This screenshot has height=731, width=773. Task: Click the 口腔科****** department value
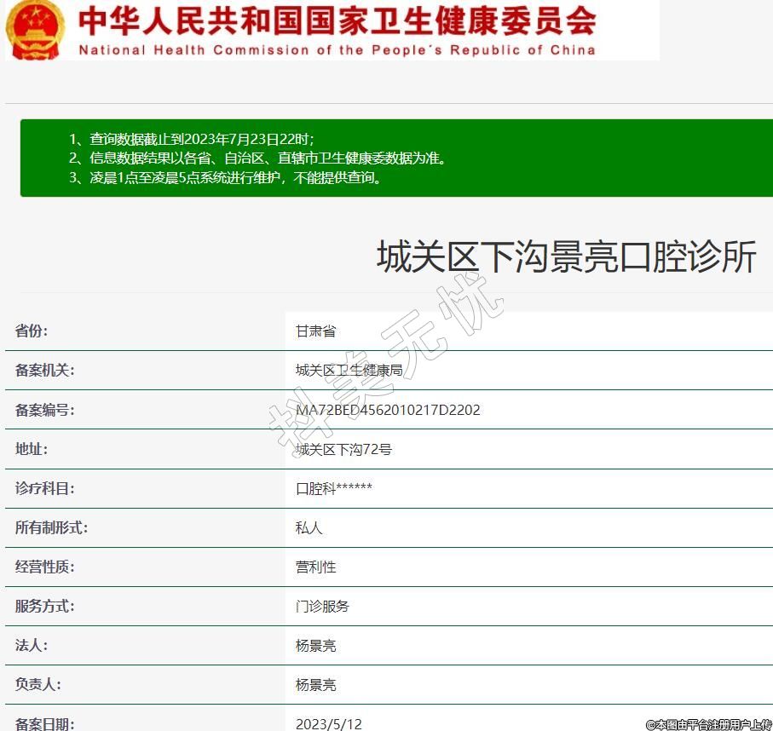point(333,488)
